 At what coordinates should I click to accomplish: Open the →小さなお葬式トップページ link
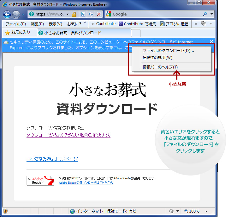[52, 159]
